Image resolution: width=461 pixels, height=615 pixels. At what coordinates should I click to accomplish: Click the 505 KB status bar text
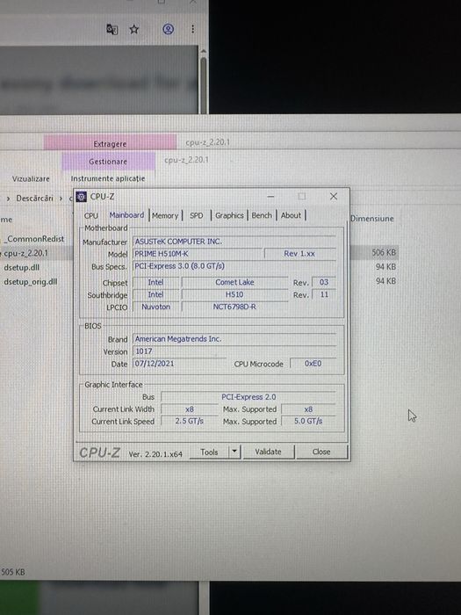pos(12,572)
